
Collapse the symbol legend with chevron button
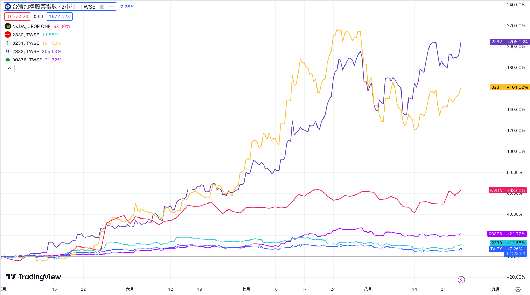(9, 68)
